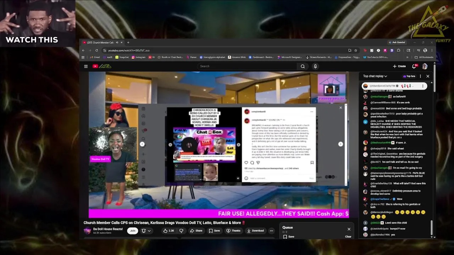The width and height of the screenshot is (454, 255).
Task: Open chat options three-dot menu
Action: (420, 76)
